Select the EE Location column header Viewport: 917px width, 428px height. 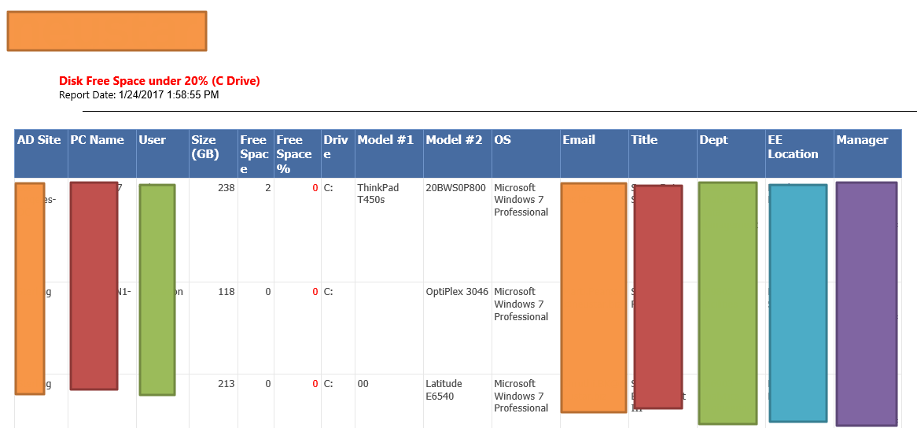click(793, 147)
